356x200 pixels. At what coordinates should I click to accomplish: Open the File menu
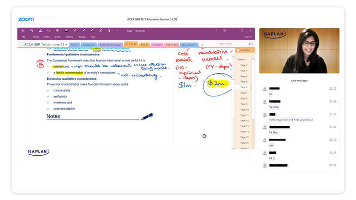tap(23, 37)
